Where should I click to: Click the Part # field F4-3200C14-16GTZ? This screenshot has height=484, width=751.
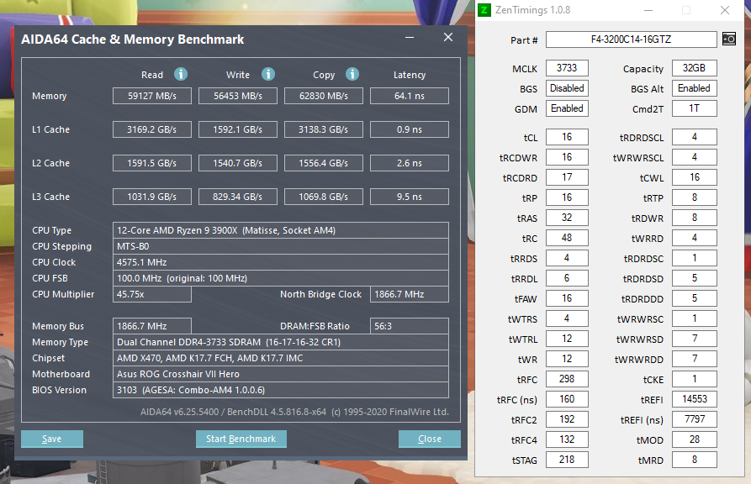click(x=632, y=39)
